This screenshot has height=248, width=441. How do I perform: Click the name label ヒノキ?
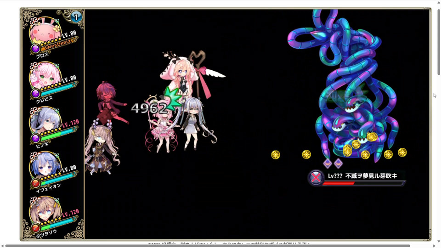tap(42, 145)
